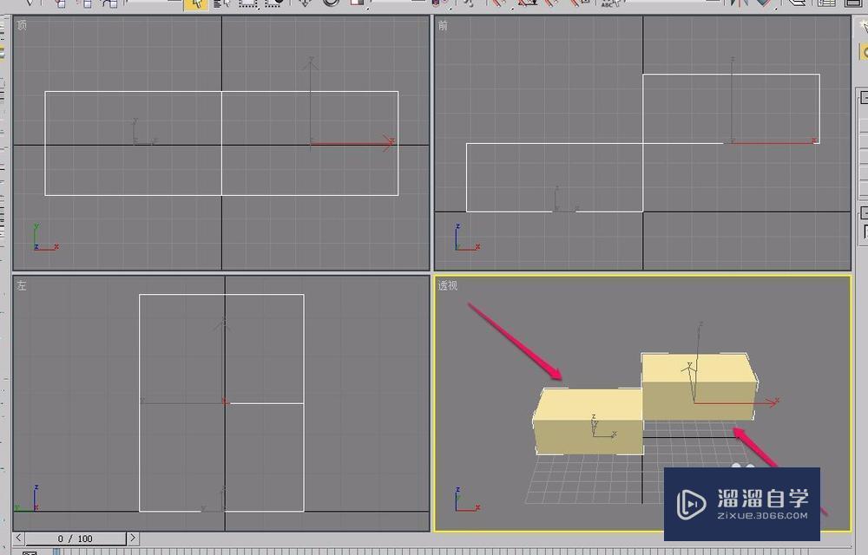Step to the previous frame using the left arrow
Image resolution: width=868 pixels, height=555 pixels.
point(19,538)
